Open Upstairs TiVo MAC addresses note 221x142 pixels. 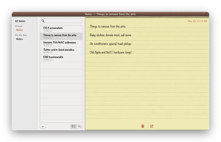tap(61, 44)
